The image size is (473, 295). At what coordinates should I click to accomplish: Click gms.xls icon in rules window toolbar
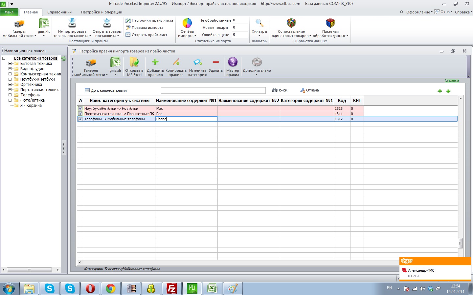click(115, 62)
